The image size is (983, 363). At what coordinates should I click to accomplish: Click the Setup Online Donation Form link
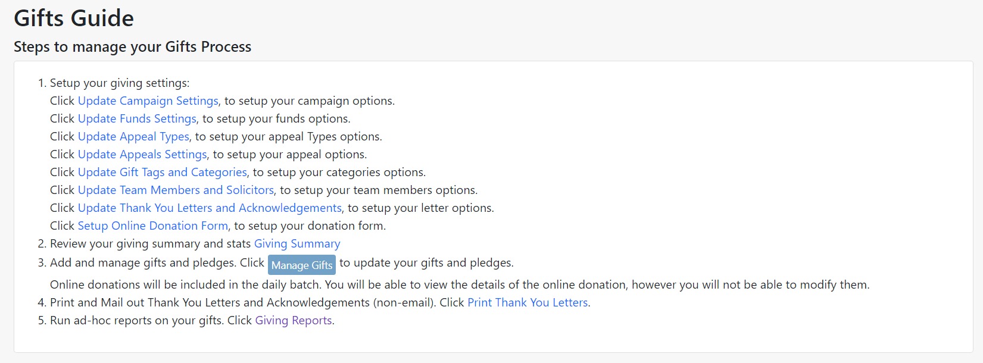[152, 226]
